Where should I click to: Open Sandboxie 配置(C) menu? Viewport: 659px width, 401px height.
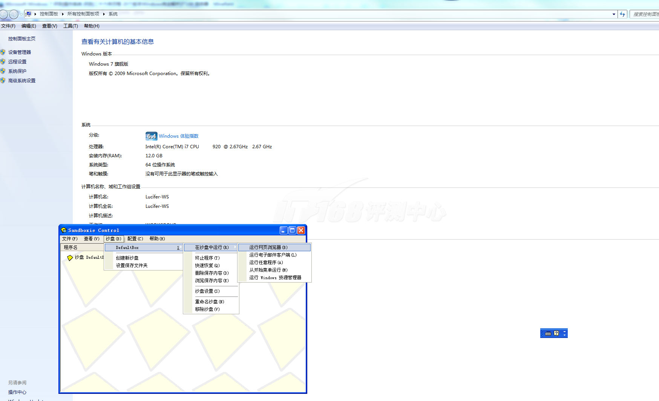click(135, 239)
